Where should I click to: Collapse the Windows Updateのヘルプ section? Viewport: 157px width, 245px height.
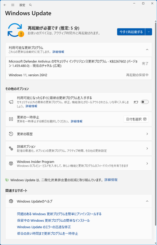point(147,201)
